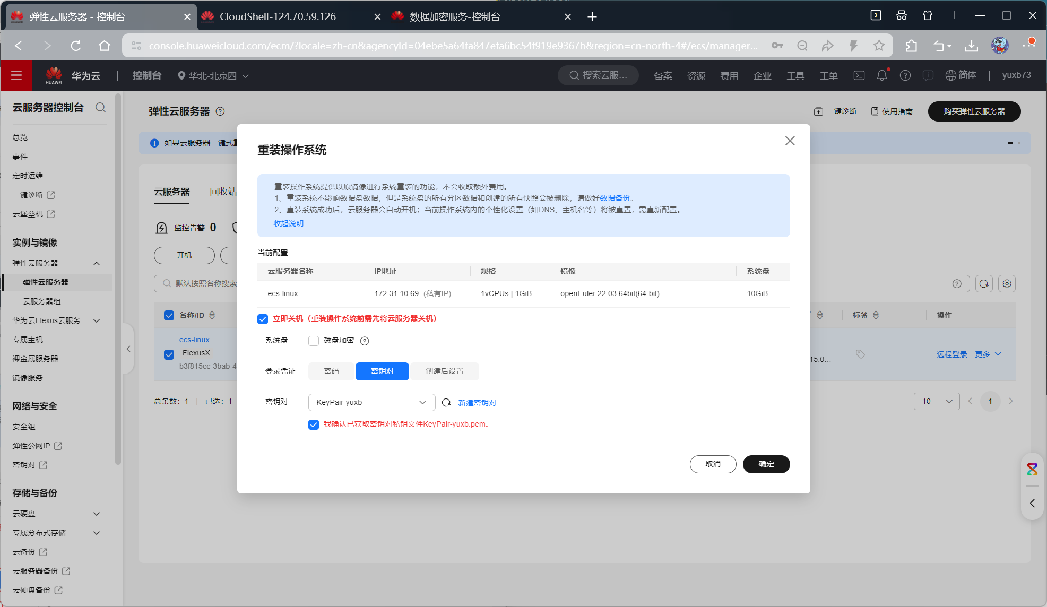This screenshot has height=607, width=1047.
Task: Open the notifications bell icon
Action: (881, 76)
